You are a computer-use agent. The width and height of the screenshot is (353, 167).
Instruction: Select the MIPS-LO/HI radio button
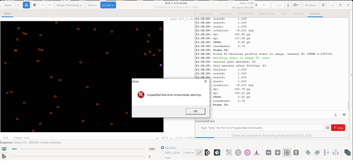(163, 153)
